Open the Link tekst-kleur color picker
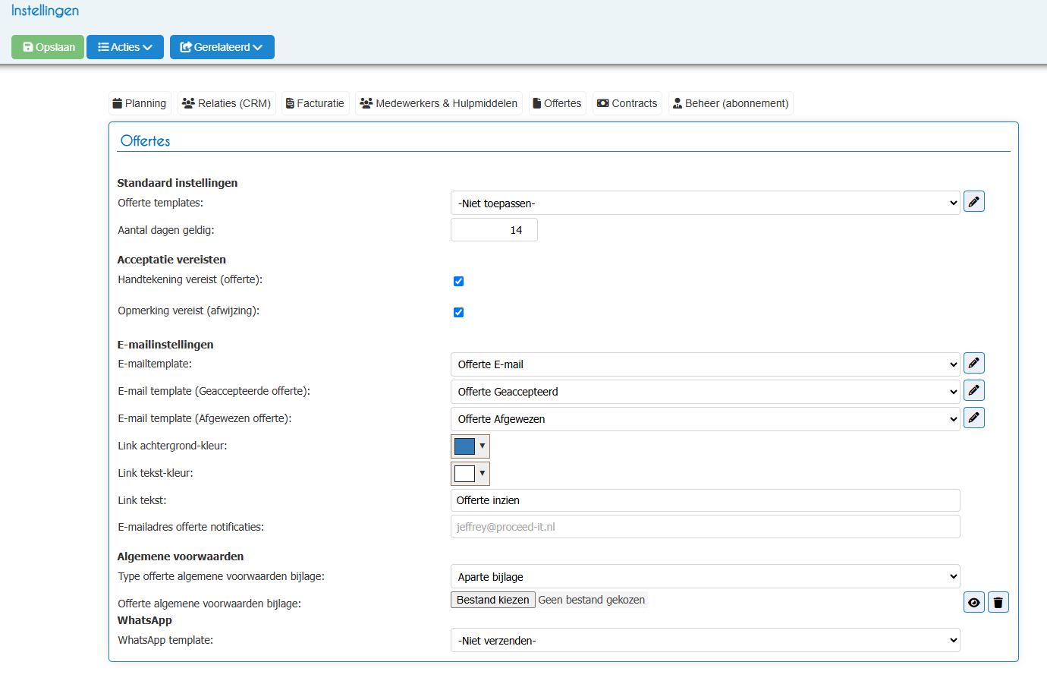Screen dimensions: 1047x681 (470, 474)
